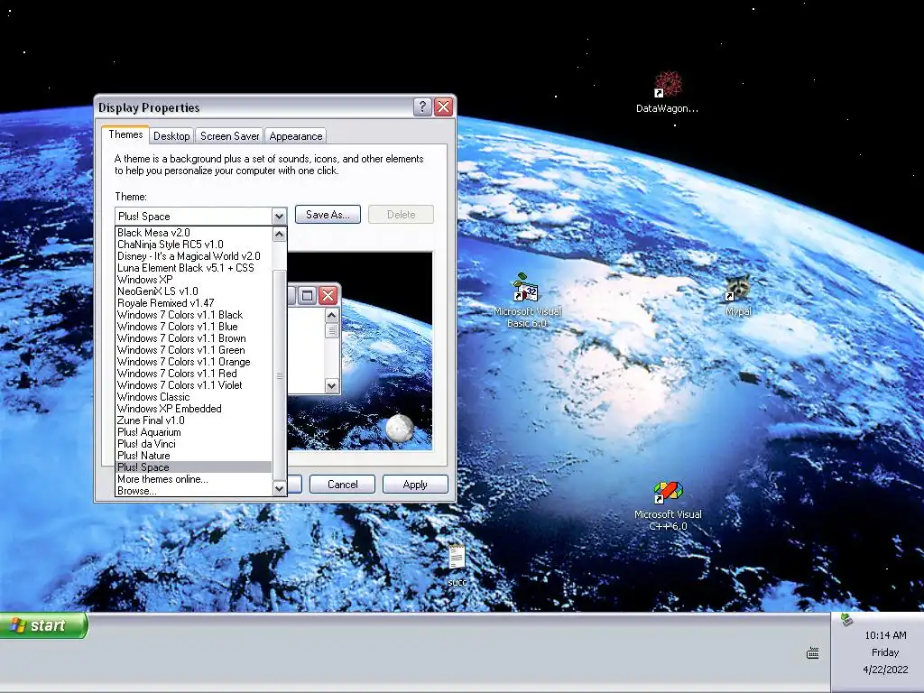Choose Black Mesa v2.0 theme
Viewport: 924px width, 693px height.
click(x=194, y=233)
